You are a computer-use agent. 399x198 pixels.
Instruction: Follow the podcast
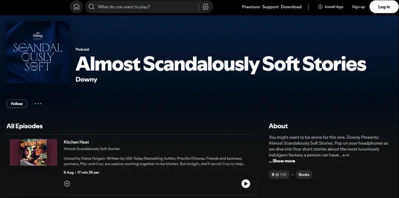click(x=17, y=104)
